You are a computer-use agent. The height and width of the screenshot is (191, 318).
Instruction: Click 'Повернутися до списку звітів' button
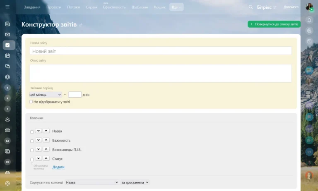tap(274, 24)
